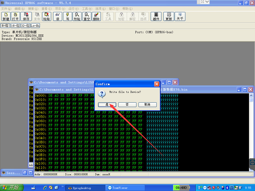Screen dimensions: 255x191
Task: Switch to 16-位 display mode
Action: point(15,25)
